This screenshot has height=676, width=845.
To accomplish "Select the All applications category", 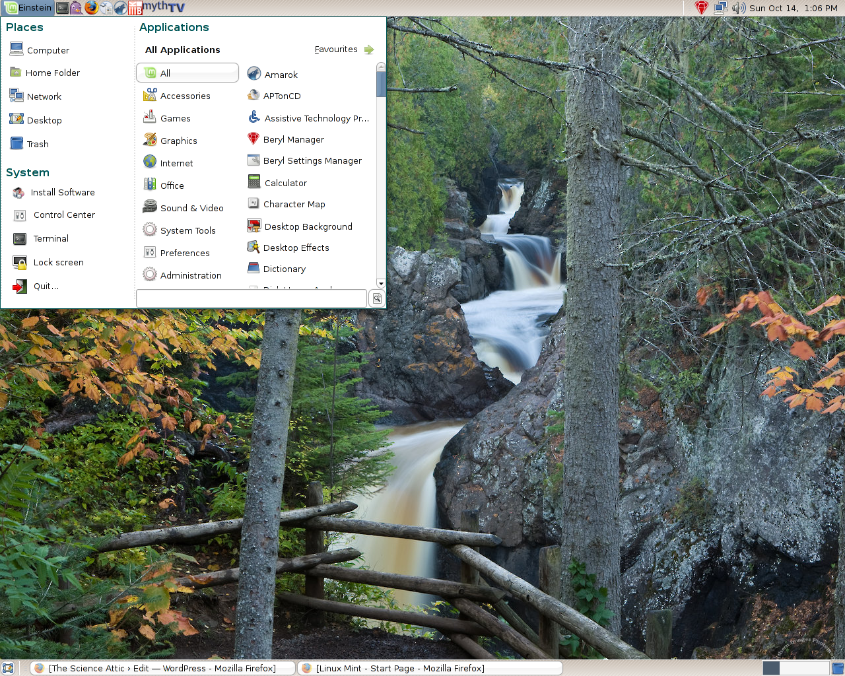I will click(187, 73).
